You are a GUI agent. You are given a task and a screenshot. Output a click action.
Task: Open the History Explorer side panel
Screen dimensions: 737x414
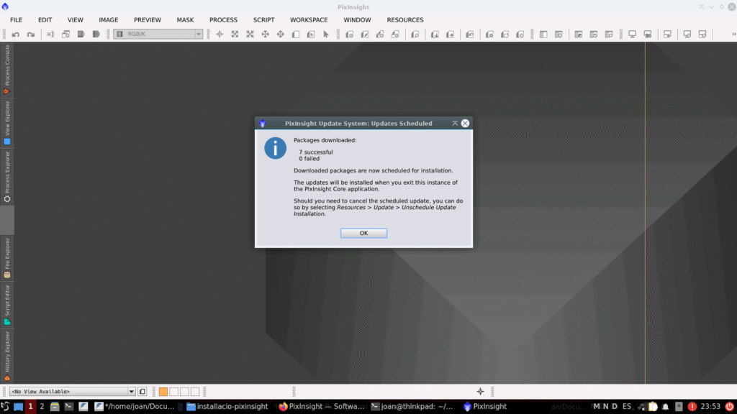coord(7,355)
